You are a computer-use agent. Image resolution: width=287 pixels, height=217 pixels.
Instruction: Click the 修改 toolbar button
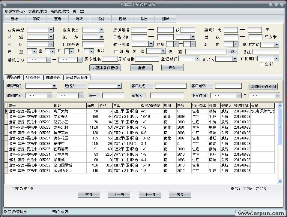[x=36, y=19]
